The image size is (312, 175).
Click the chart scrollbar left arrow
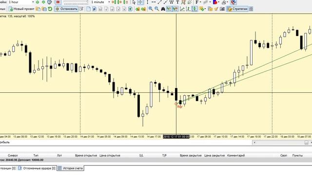point(254,142)
